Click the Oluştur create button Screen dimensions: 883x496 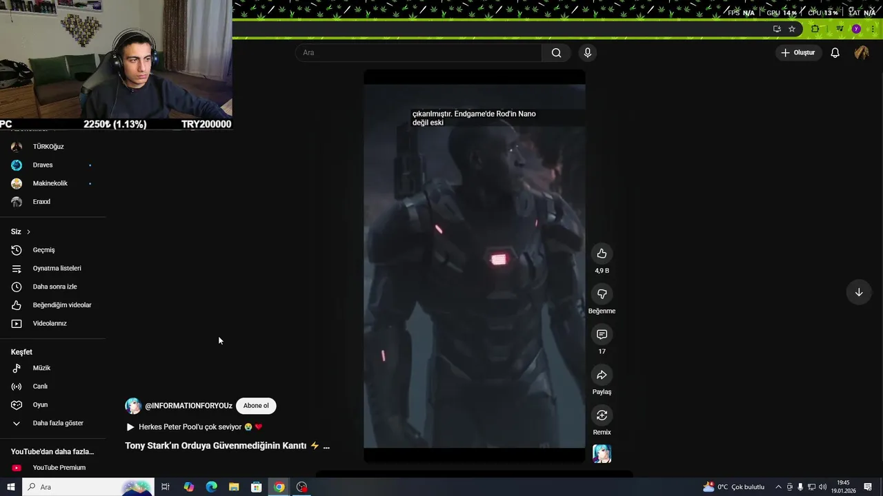798,52
